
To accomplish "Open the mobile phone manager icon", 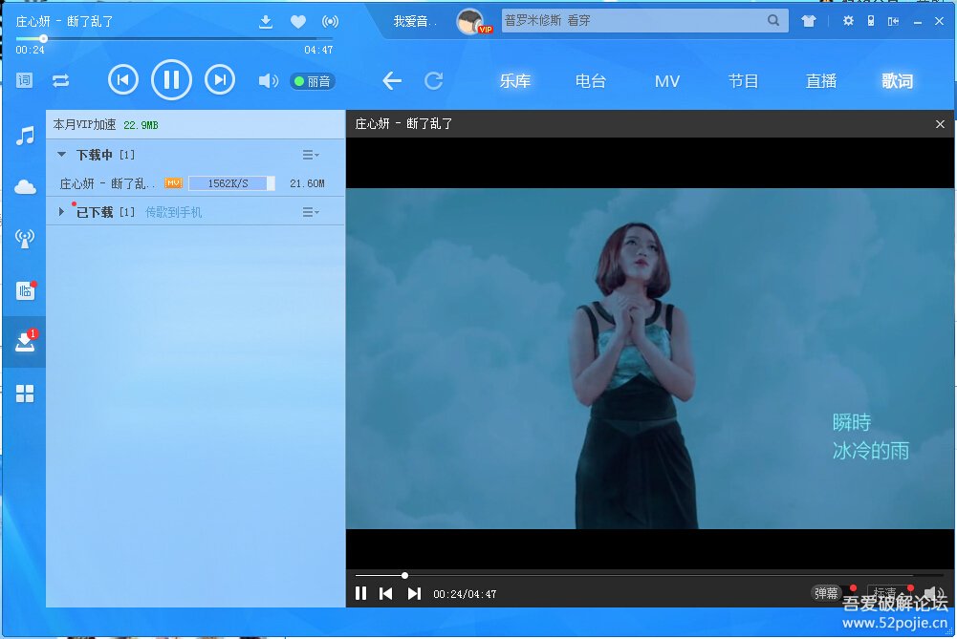I will pyautogui.click(x=871, y=21).
